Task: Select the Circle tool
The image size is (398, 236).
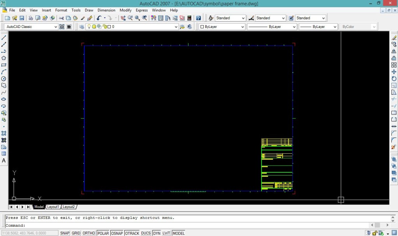Action: pyautogui.click(x=4, y=79)
